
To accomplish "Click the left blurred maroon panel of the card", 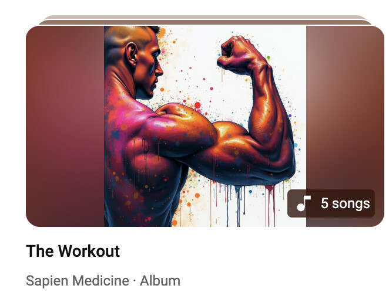I will 65,126.
